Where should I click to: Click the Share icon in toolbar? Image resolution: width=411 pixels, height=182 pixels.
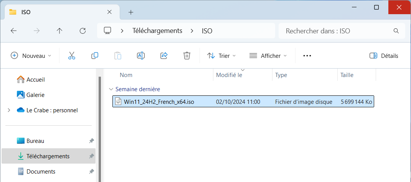[164, 56]
